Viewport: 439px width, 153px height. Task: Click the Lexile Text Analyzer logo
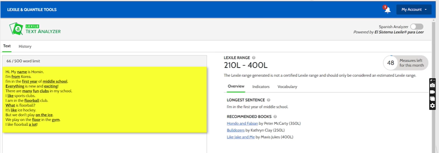click(x=35, y=29)
